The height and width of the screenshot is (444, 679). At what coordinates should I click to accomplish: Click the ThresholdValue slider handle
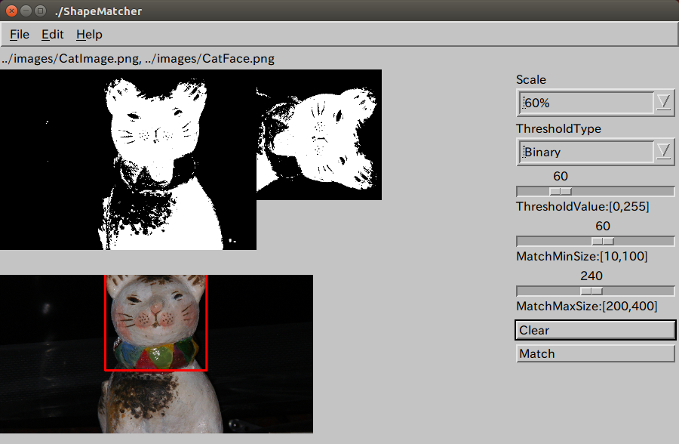561,191
